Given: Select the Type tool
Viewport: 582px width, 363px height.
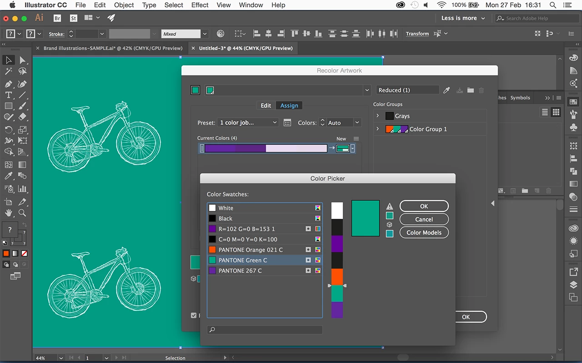Looking at the screenshot, I should pos(8,95).
